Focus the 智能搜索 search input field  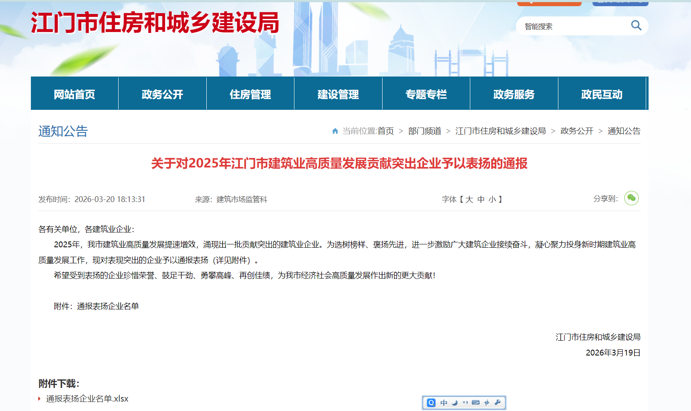(572, 26)
